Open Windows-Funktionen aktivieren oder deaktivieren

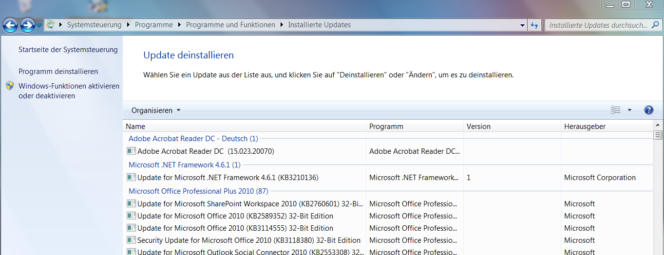point(69,91)
